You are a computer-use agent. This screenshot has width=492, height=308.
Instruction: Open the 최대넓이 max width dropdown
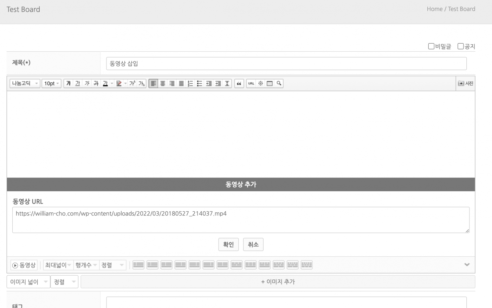(58, 265)
